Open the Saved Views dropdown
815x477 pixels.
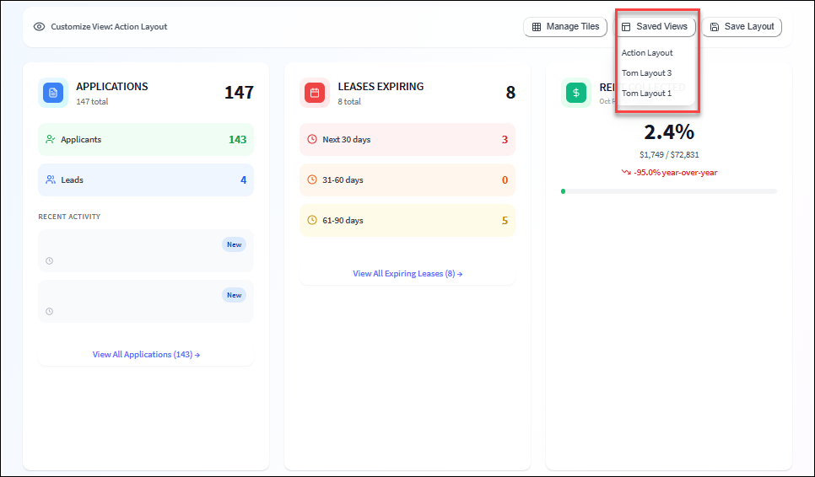(x=655, y=27)
